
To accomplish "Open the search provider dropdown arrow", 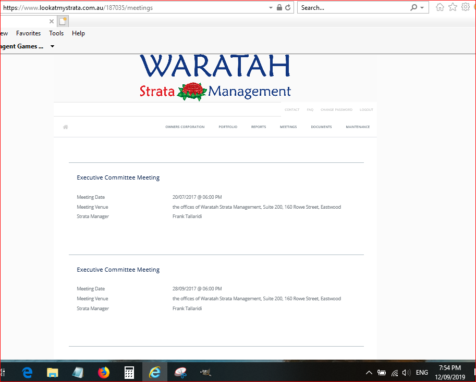I will pyautogui.click(x=422, y=8).
